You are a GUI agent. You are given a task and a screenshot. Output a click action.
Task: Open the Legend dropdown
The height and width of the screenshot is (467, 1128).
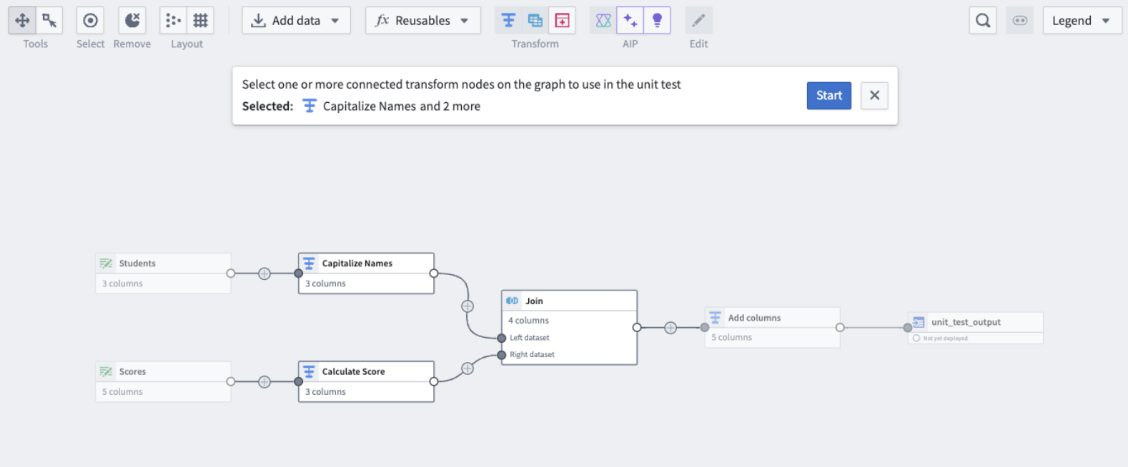tap(1082, 21)
